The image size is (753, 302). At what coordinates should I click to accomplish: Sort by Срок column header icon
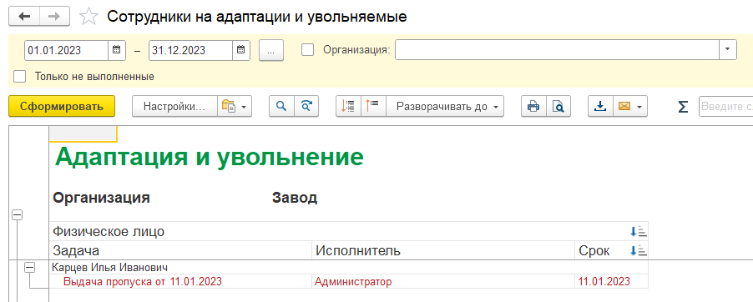coord(639,250)
